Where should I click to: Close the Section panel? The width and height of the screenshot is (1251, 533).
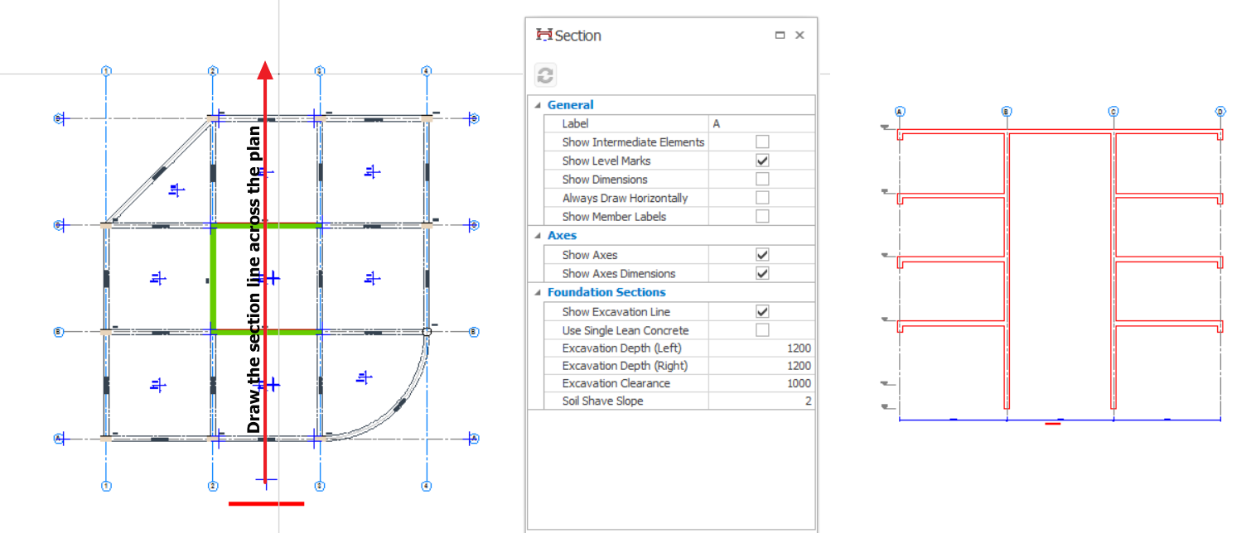pos(799,36)
